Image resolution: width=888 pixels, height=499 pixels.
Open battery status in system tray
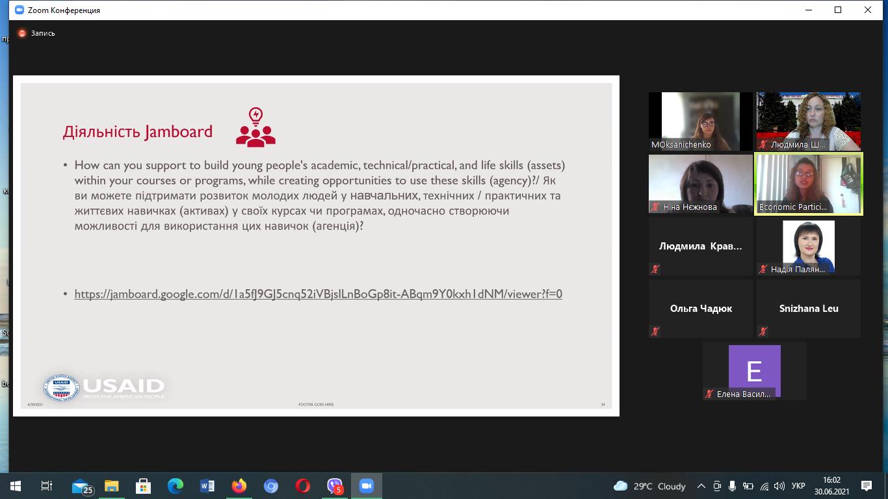pyautogui.click(x=748, y=486)
